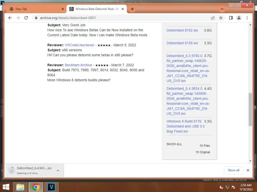Open Chrome's three-dot menu
257x192 pixels.
247,18
